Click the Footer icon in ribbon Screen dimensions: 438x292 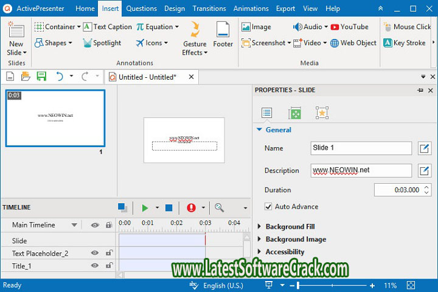223,34
